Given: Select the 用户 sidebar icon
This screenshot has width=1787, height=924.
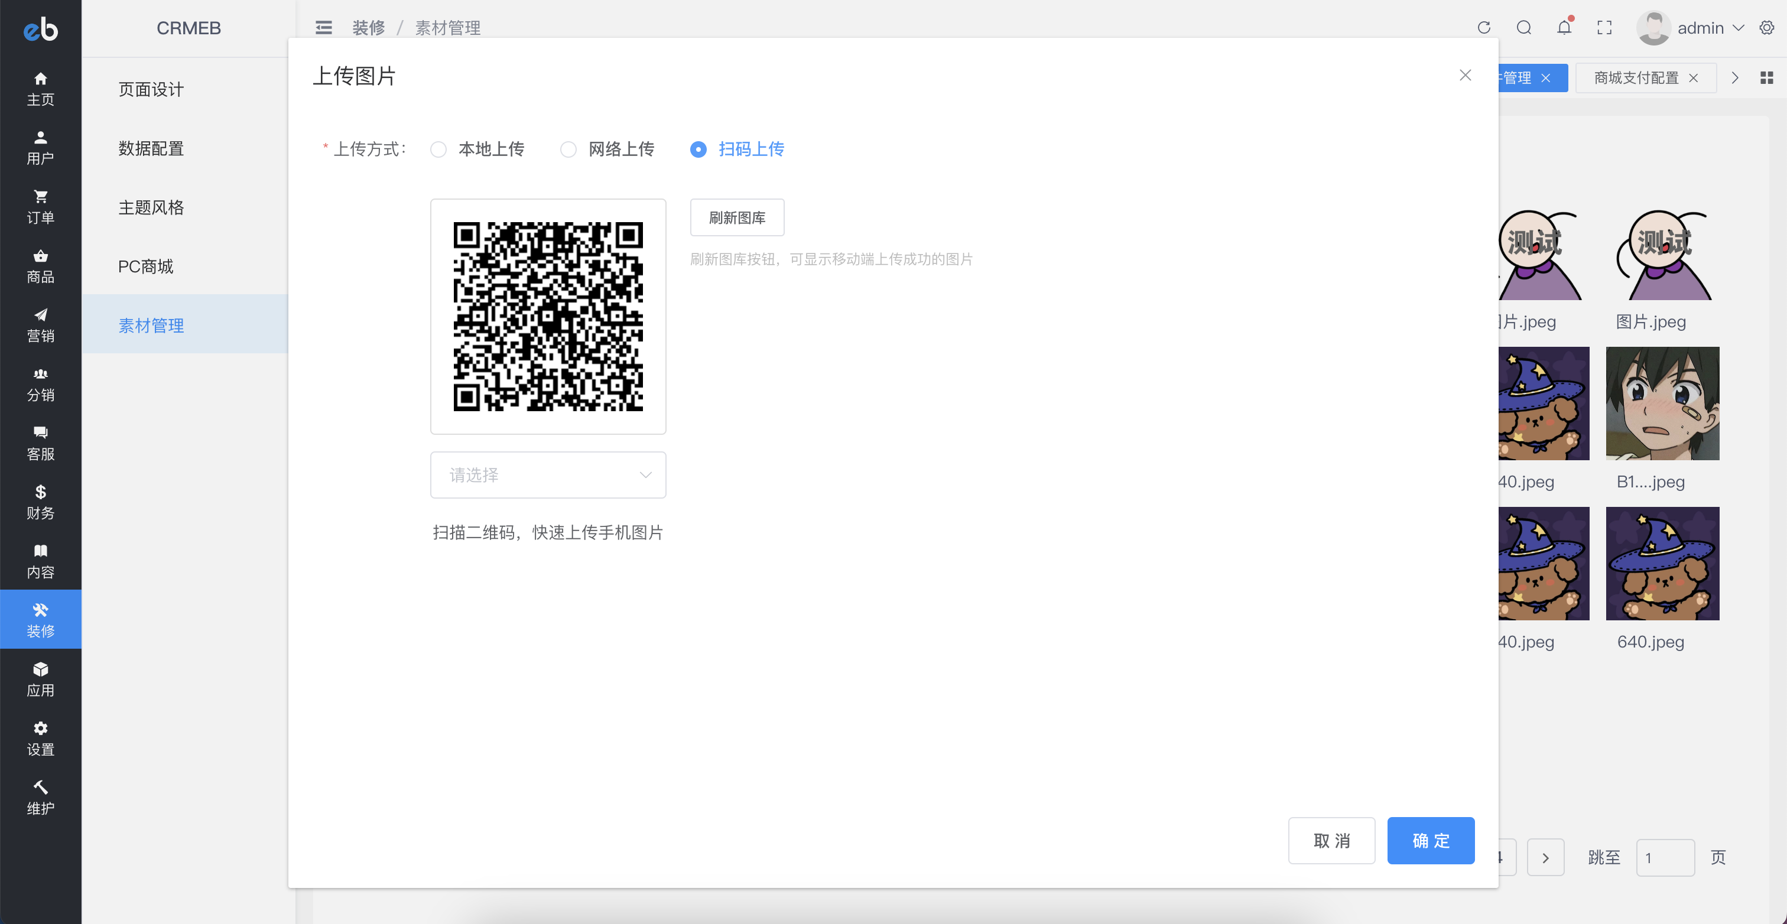Looking at the screenshot, I should click(40, 147).
